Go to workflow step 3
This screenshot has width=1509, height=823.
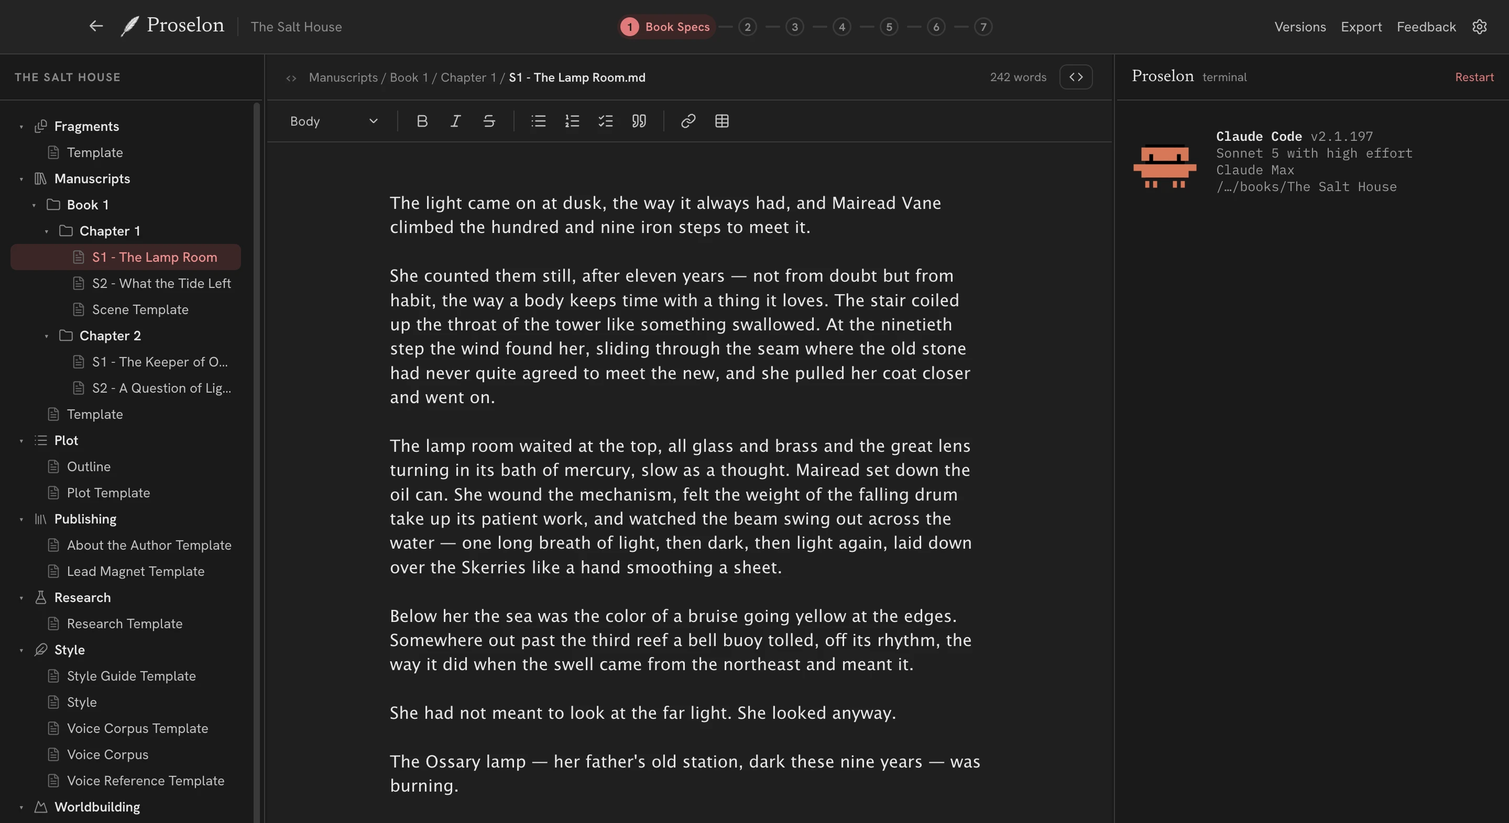(x=794, y=27)
